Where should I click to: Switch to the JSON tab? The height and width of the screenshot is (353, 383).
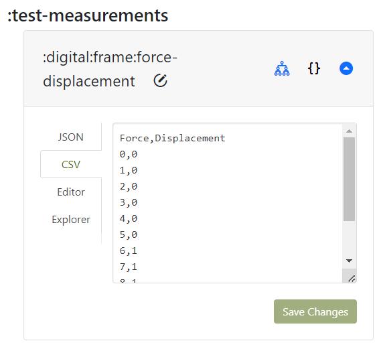point(71,137)
